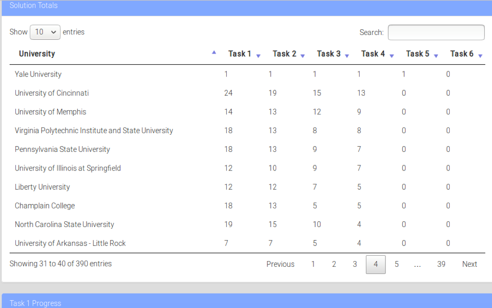Click the Task 6 sort arrow icon
This screenshot has width=492, height=308.
coord(480,56)
